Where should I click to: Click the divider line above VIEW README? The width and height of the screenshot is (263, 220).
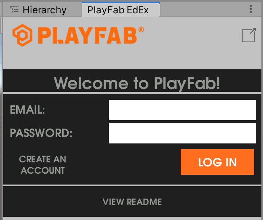[x=132, y=185]
